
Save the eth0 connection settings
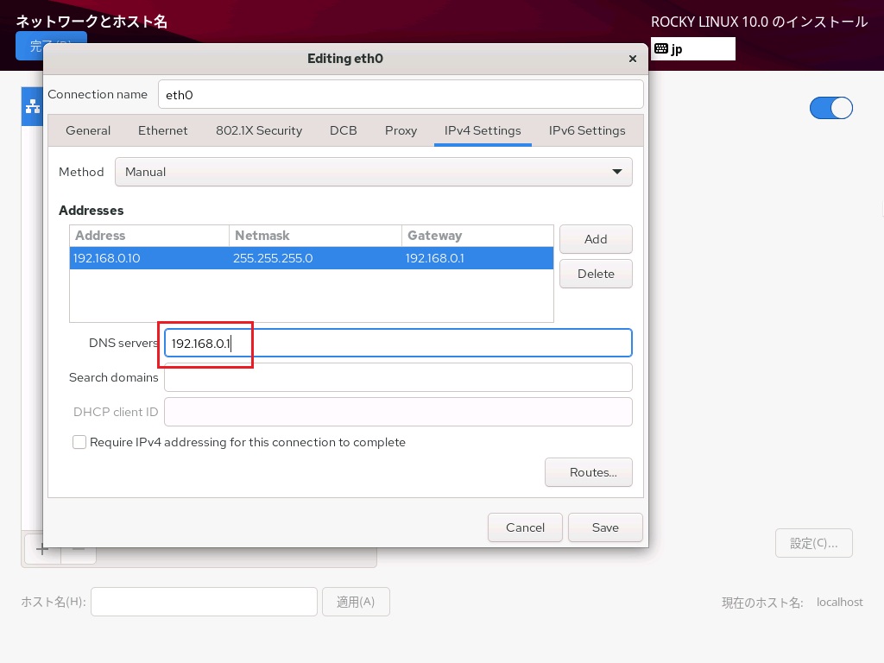point(604,527)
